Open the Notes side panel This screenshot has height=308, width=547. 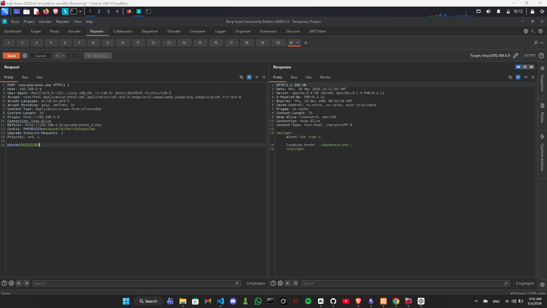click(542, 113)
